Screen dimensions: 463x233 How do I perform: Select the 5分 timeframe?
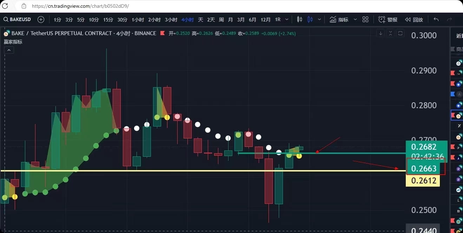pos(81,20)
